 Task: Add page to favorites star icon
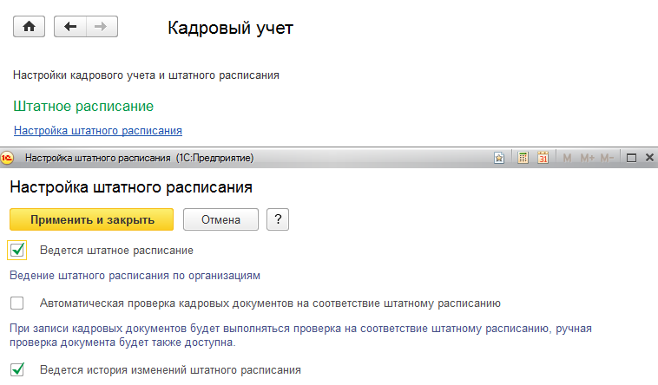(499, 158)
